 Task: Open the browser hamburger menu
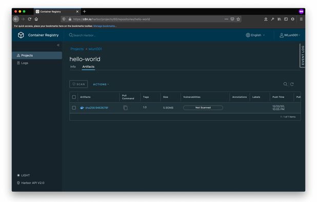pos(301,19)
